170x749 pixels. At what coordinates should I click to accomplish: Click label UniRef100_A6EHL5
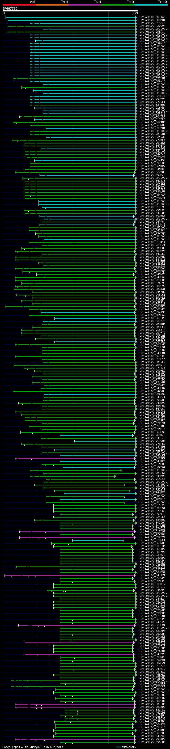(x=152, y=675)
